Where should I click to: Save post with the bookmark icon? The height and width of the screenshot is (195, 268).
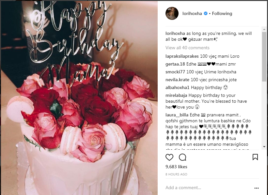(x=255, y=157)
